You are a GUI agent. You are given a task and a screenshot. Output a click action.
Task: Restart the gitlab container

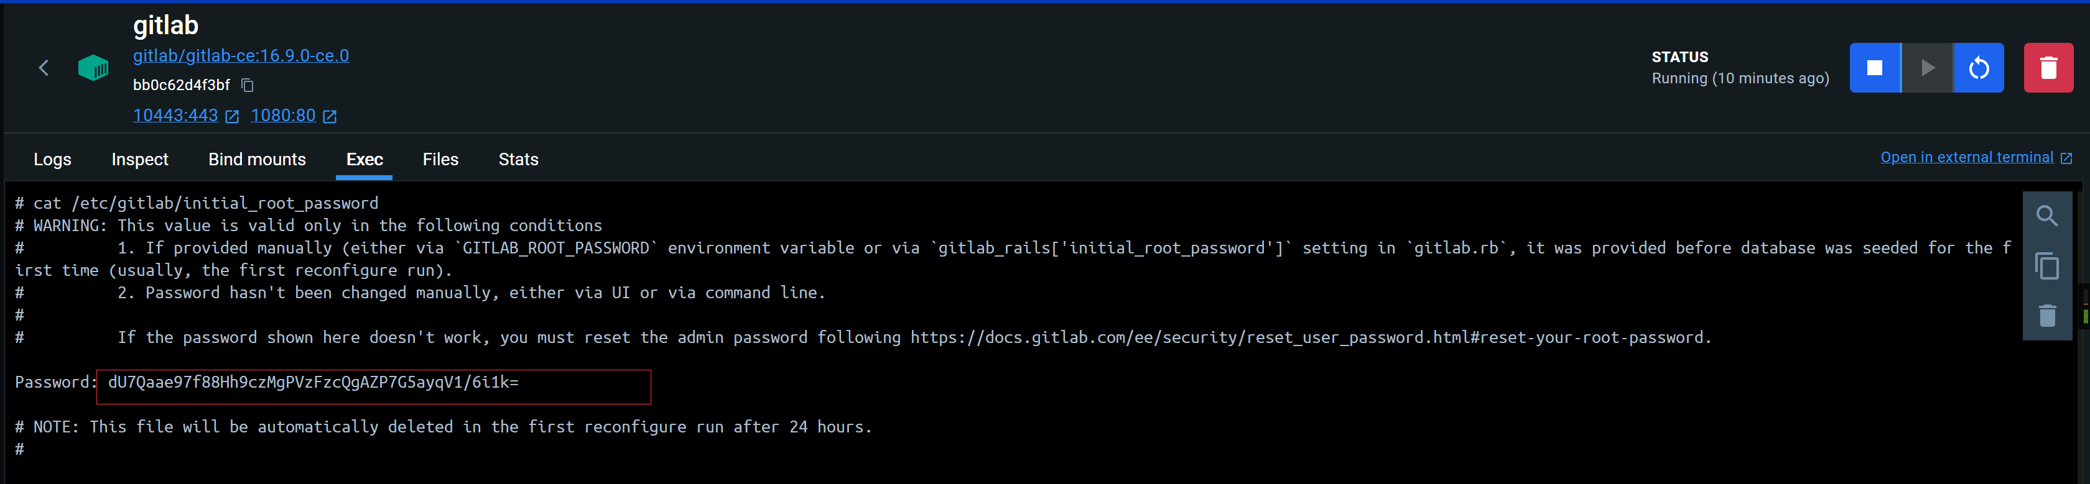(1979, 68)
